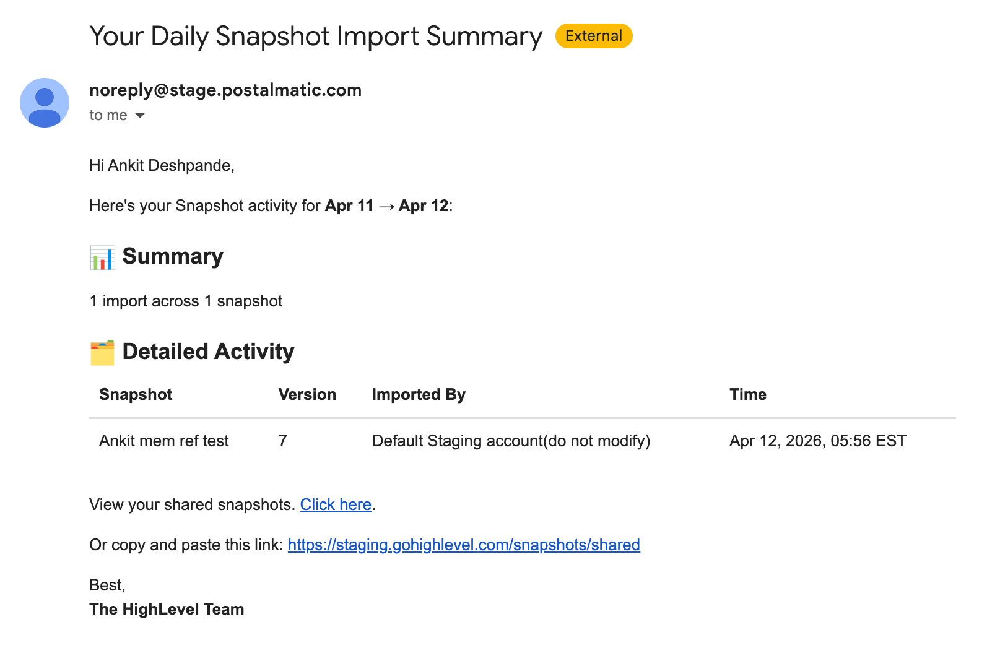Click the 'Detailed Activity' heading

tap(209, 352)
